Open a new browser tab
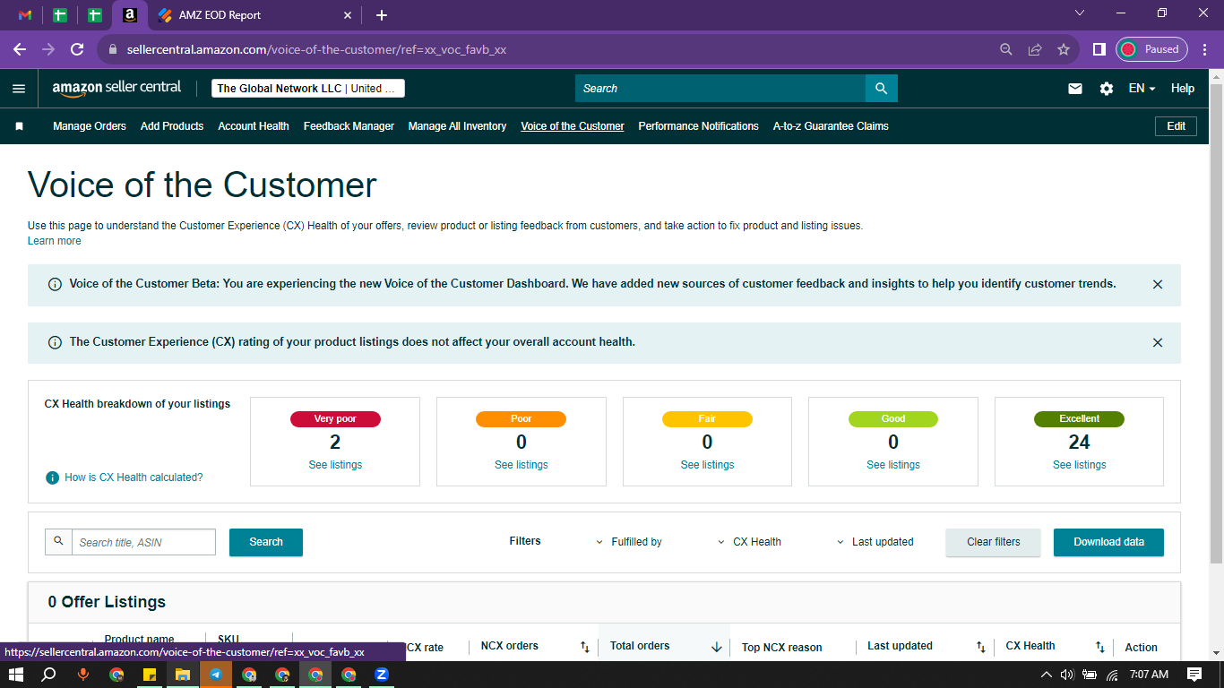 click(382, 15)
